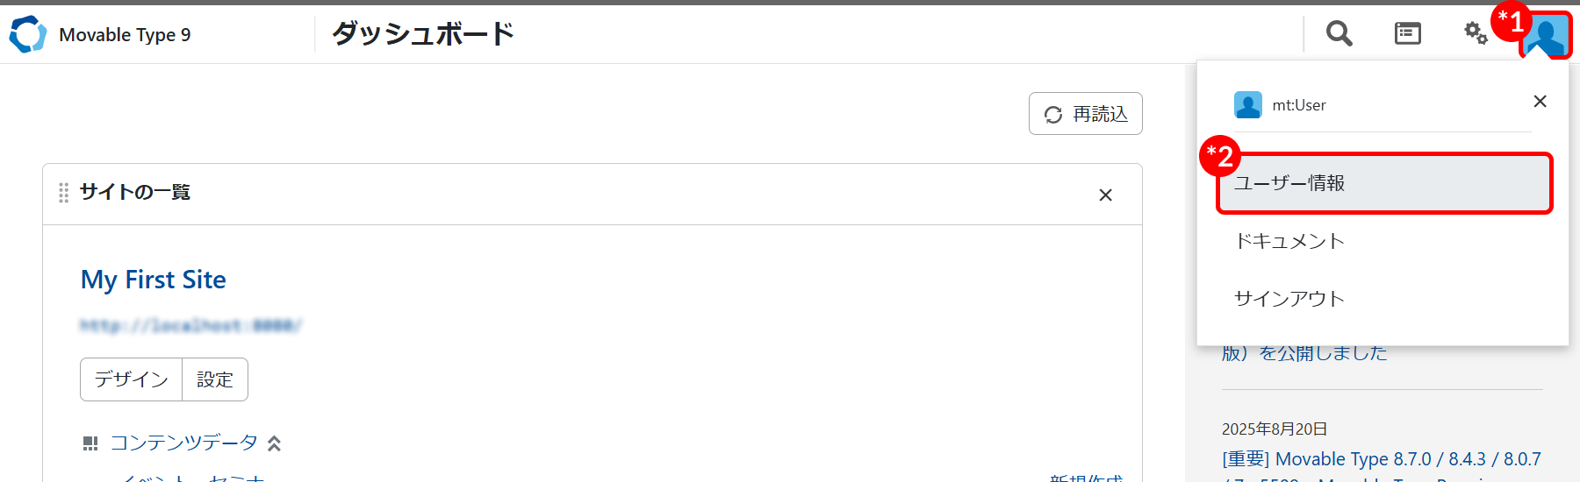
Task: Open the search magnifier icon
Action: (x=1339, y=33)
